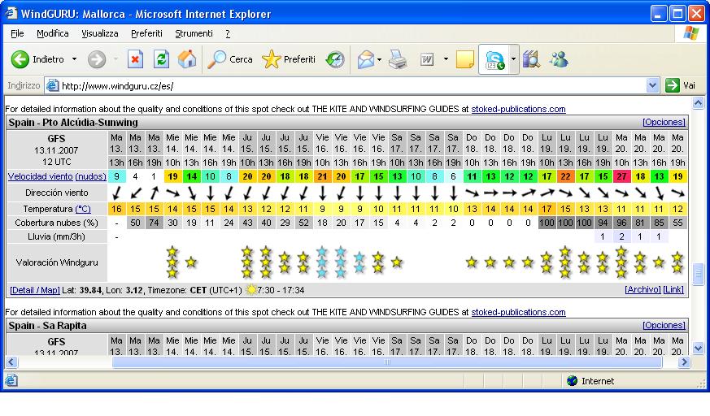
Task: Open the stoked-publications.com link above Pto Alcúdia
Action: click(x=518, y=109)
